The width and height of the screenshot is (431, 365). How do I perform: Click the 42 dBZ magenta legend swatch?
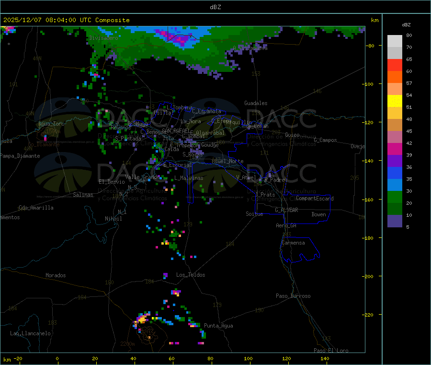pos(395,149)
